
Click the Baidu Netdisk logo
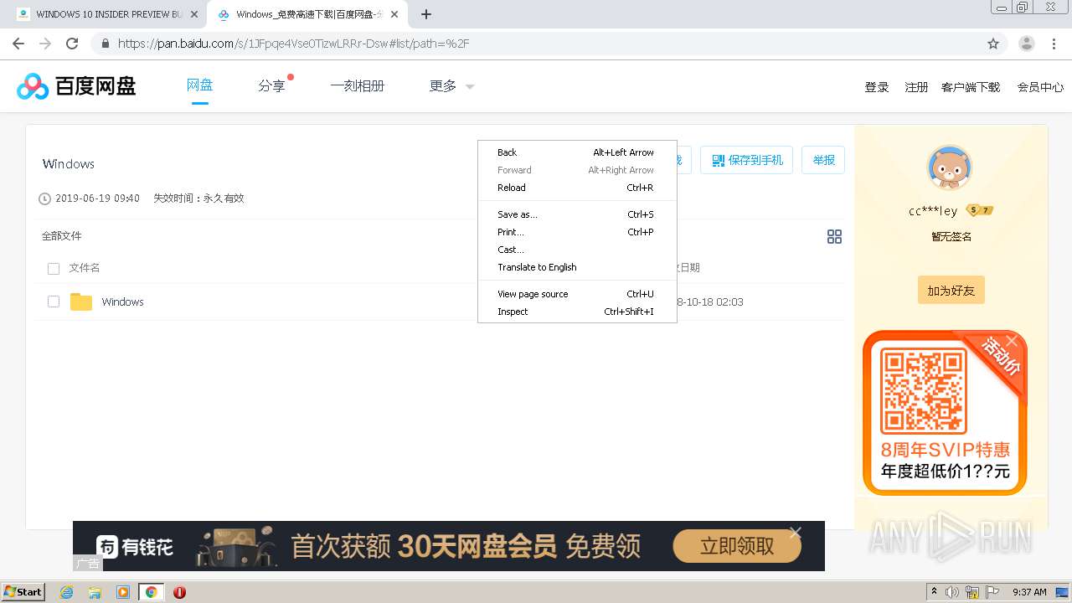tap(76, 85)
